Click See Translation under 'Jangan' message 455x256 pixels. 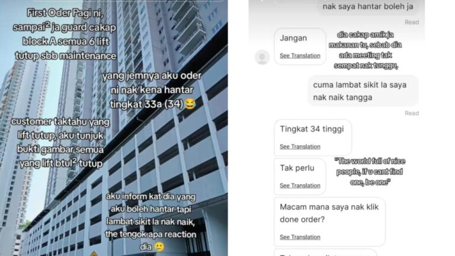(300, 56)
